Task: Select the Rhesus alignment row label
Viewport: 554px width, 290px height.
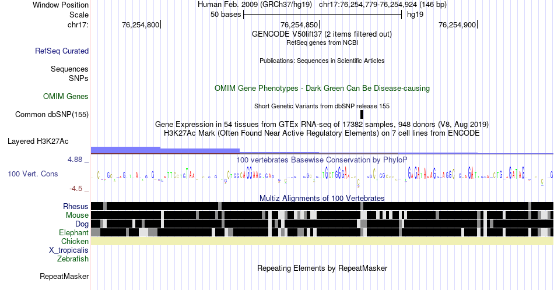Action: coord(75,206)
